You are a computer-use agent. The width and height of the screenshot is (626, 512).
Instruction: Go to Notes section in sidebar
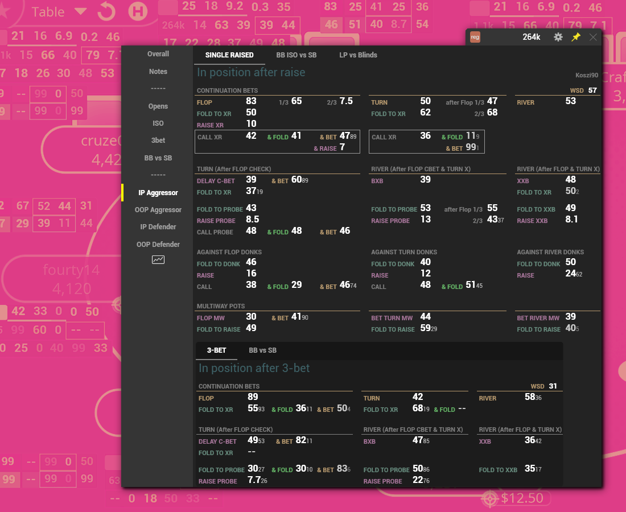pos(158,72)
